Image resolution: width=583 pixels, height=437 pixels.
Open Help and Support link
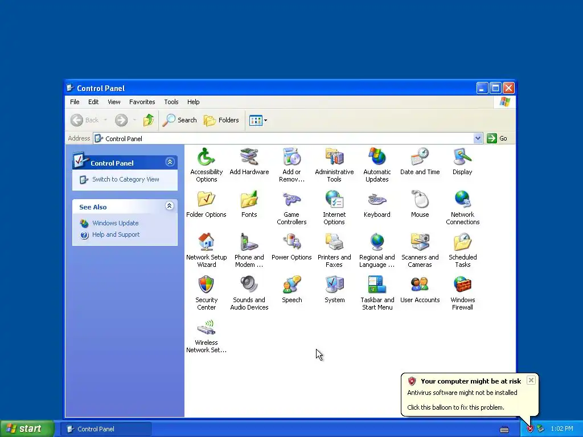click(x=116, y=234)
